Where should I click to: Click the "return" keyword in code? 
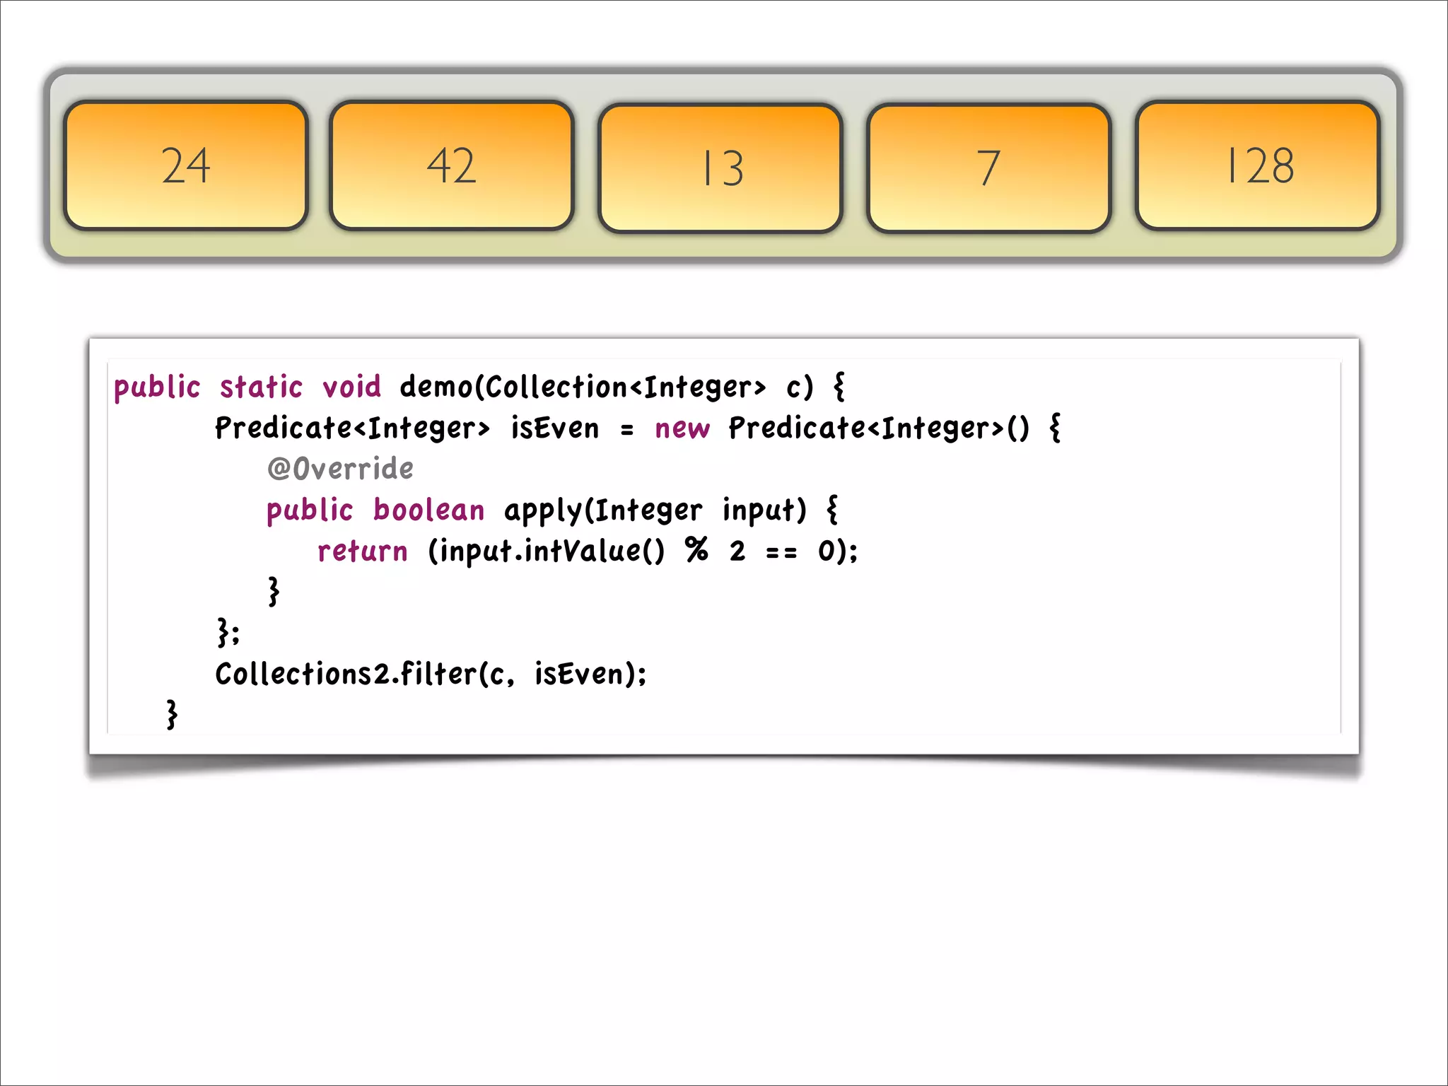click(363, 551)
